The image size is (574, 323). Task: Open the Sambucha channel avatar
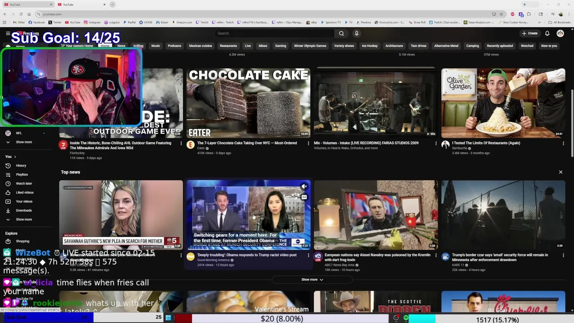pos(445,145)
